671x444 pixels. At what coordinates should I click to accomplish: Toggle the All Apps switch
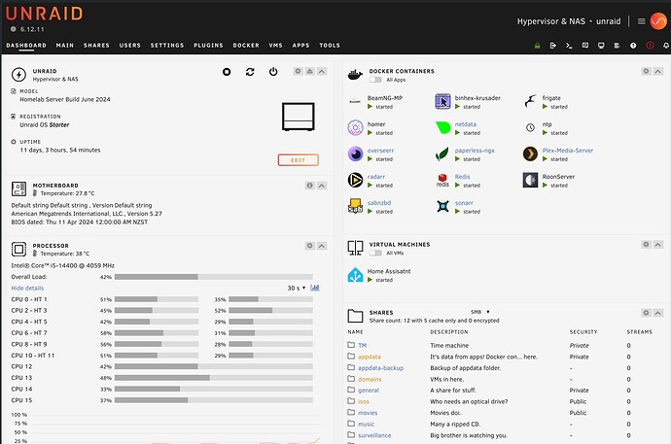point(375,80)
